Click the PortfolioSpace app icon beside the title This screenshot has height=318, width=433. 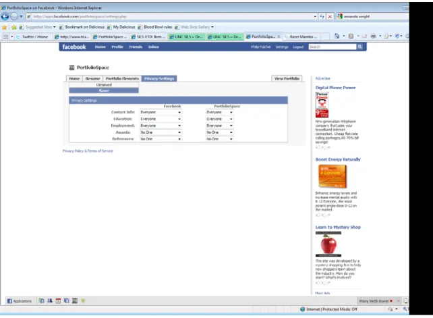71,68
